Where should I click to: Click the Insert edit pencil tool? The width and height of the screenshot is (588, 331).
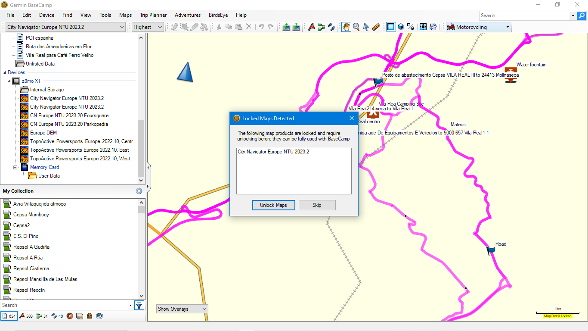174,27
